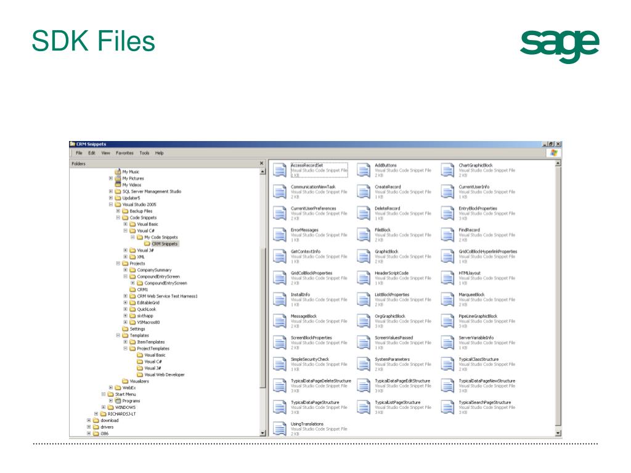Select the GridColBlockHyperlinkProperties file icon
The height and width of the screenshot is (473, 631).
pyautogui.click(x=447, y=256)
